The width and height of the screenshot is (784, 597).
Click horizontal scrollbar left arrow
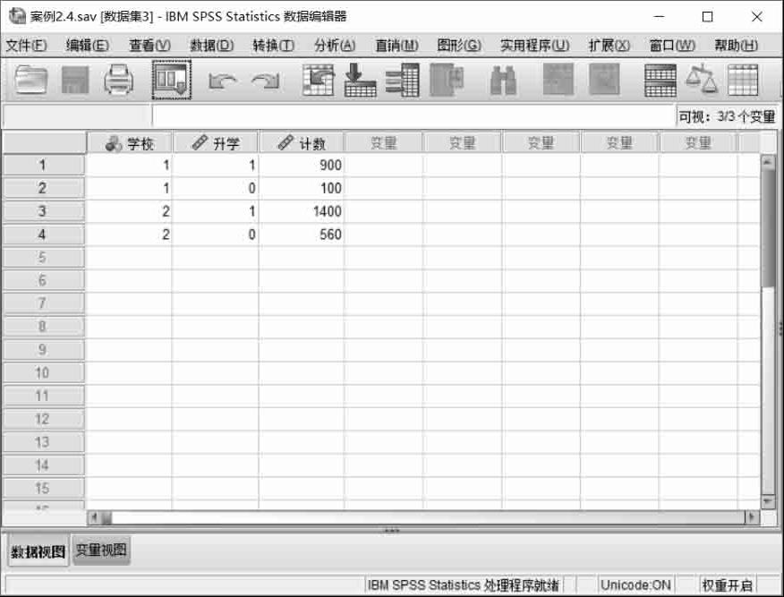coord(93,517)
